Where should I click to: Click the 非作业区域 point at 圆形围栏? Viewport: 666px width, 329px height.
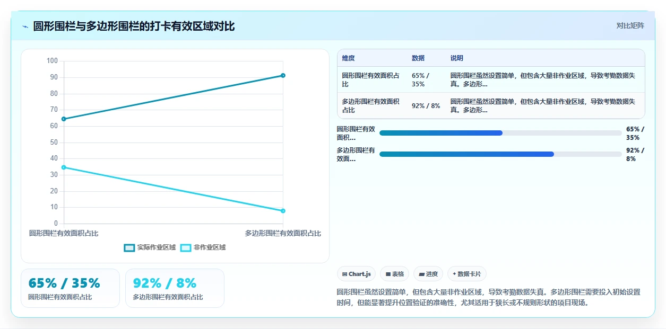pos(64,167)
